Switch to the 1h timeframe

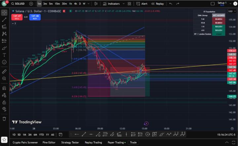(70, 4)
